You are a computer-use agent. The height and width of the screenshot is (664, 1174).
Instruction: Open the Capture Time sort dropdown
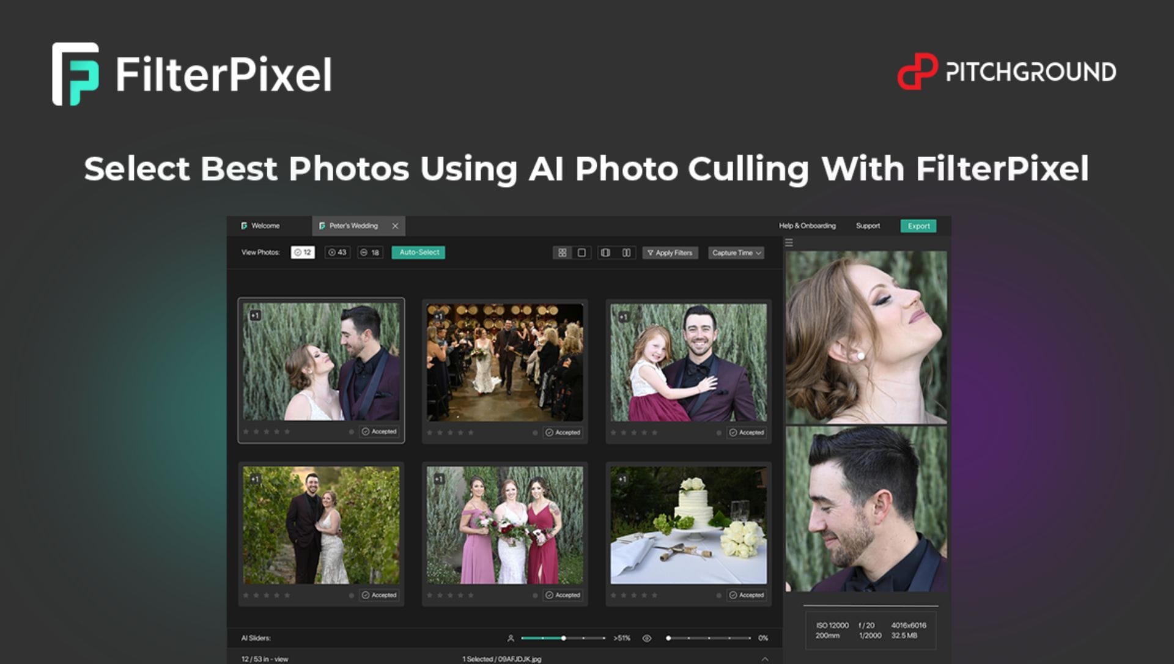(736, 253)
